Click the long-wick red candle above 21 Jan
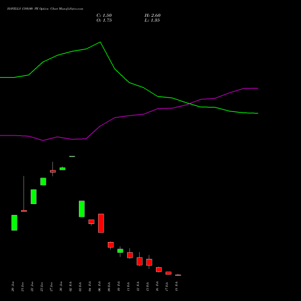This screenshot has height=301, width=301. click(24, 211)
